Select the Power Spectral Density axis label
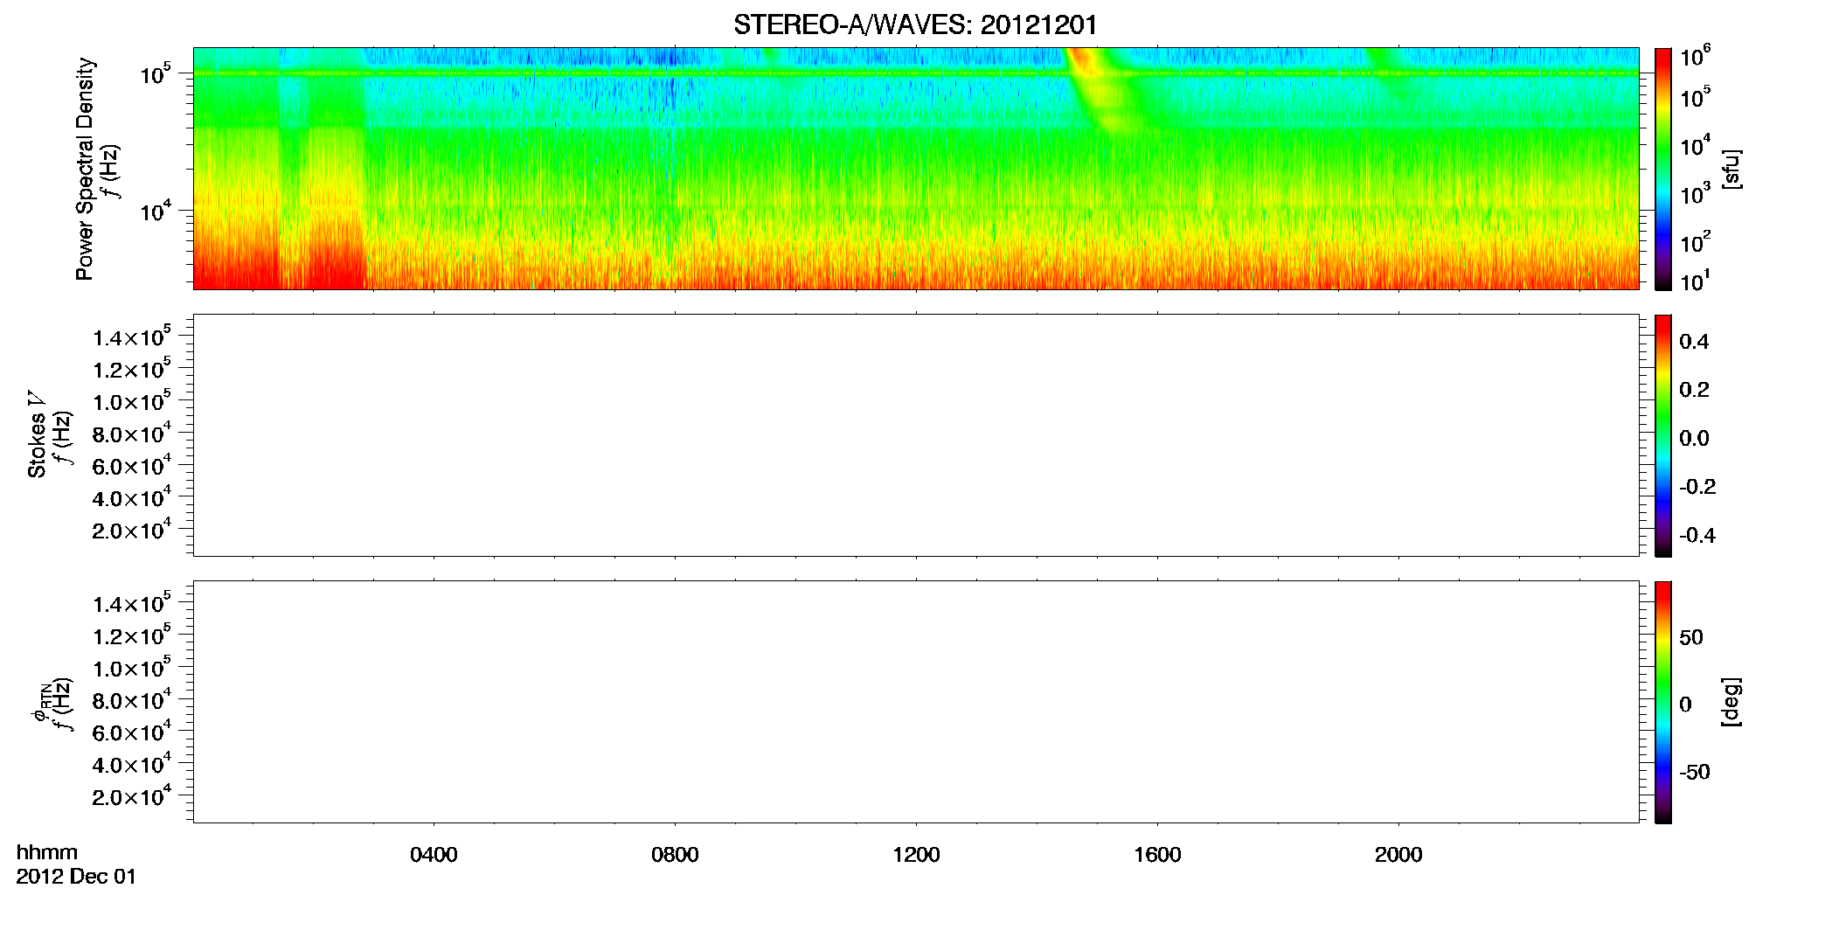This screenshot has height=944, width=1832. 85,169
